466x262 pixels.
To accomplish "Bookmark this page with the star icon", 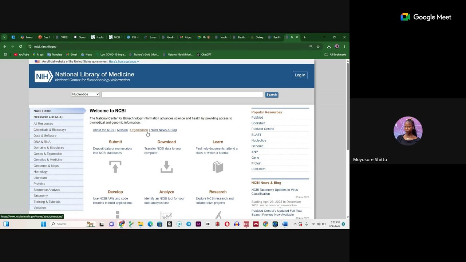I will [318, 47].
